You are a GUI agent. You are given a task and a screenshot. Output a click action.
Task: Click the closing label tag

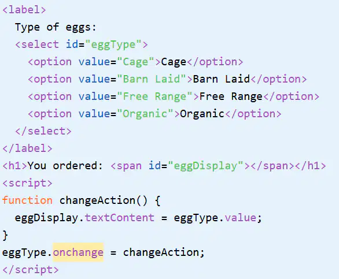click(x=27, y=148)
